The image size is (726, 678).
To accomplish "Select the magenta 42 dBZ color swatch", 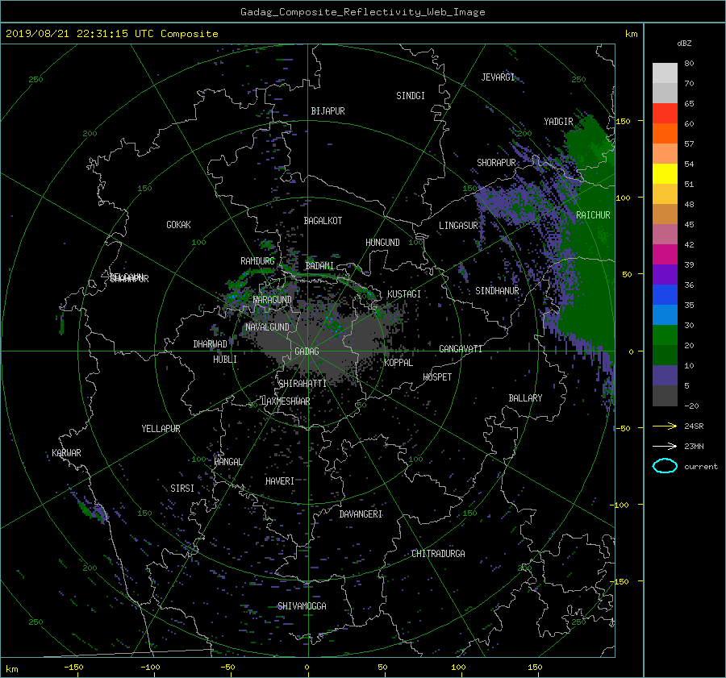I will pyautogui.click(x=665, y=255).
